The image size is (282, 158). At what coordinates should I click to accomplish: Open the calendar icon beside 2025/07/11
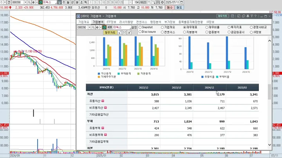(182, 2)
